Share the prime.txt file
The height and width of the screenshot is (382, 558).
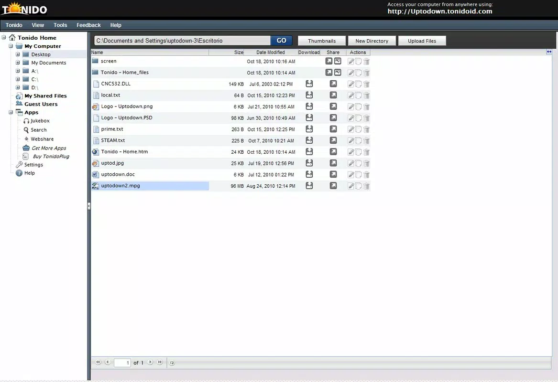click(x=333, y=129)
